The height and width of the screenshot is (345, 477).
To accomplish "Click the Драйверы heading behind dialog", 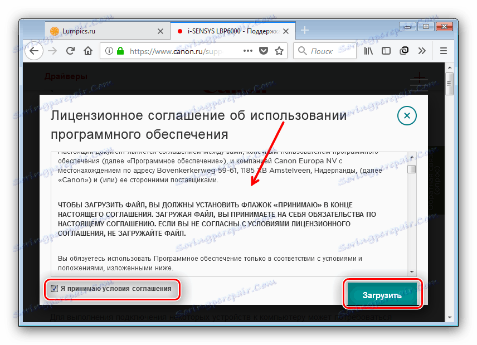I will (x=66, y=76).
